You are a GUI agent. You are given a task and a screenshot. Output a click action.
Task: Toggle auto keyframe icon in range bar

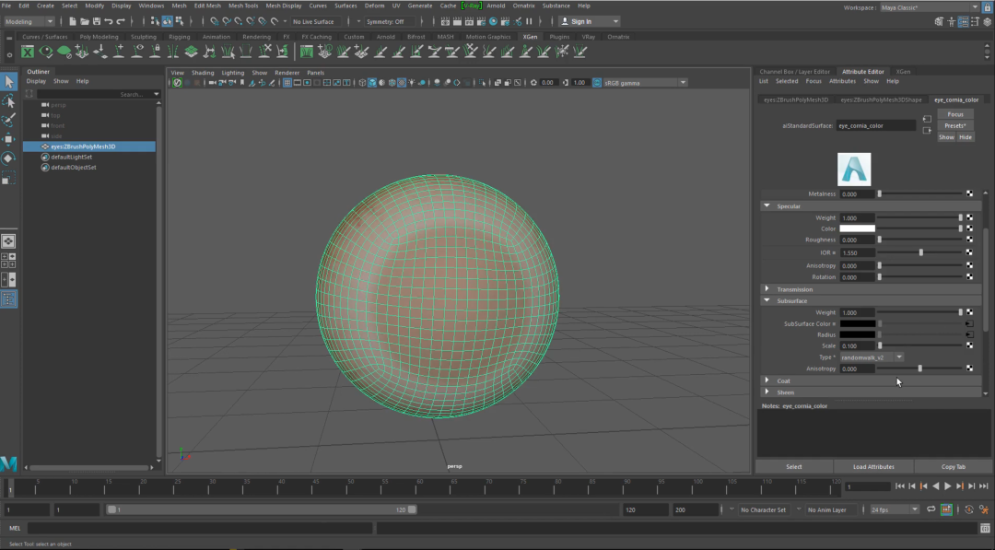pos(968,509)
